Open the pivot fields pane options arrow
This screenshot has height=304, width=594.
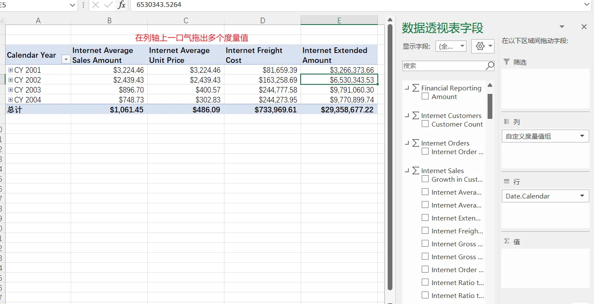(x=562, y=27)
